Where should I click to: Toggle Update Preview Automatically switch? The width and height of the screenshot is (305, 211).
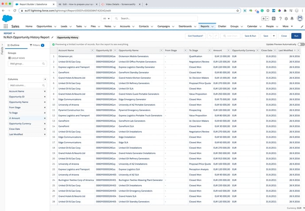[x=301, y=44]
